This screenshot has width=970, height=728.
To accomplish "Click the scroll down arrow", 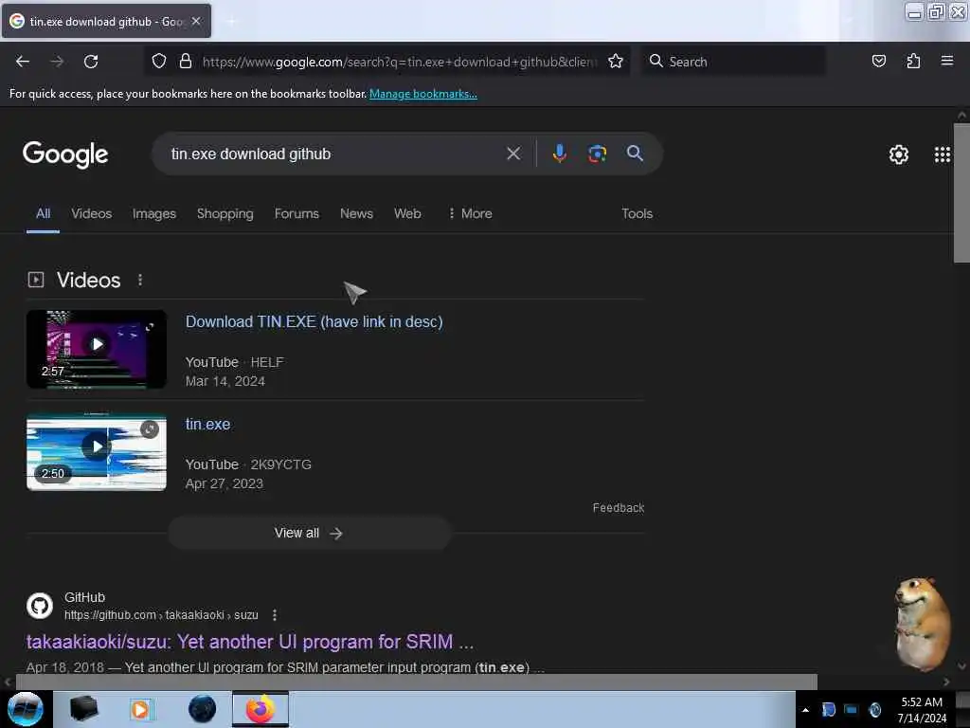I will pos(961,666).
